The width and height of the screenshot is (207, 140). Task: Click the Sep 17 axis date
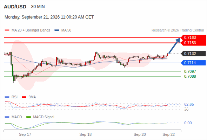25,134
